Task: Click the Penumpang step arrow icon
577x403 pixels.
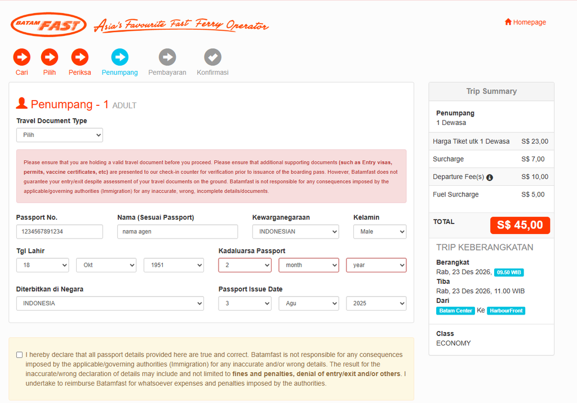Action: pos(120,57)
